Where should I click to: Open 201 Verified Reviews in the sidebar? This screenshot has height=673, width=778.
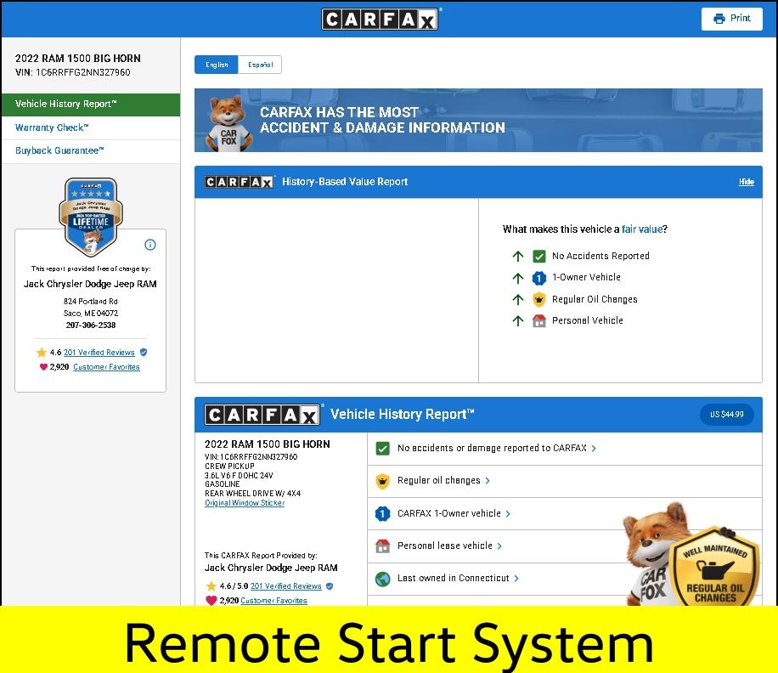[x=99, y=353]
